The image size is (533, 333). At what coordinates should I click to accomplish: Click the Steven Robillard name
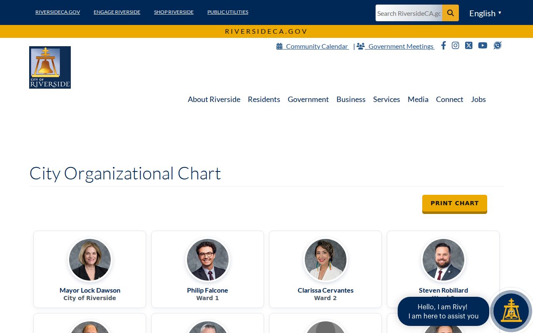443,290
